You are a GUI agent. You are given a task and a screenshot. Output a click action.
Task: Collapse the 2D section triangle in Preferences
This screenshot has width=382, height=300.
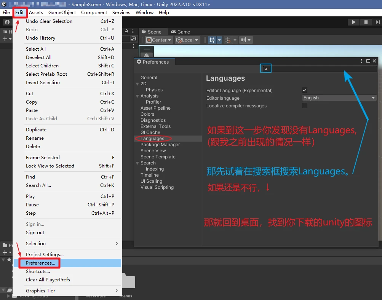137,84
